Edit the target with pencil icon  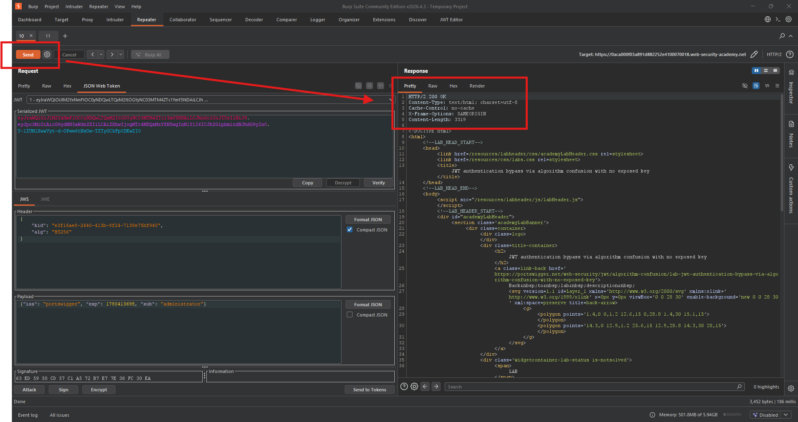pos(754,54)
